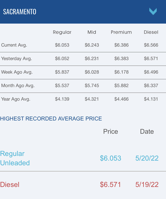This screenshot has width=166, height=199.
Task: Click the Month Ago Avg. row label
Action: 18,86
